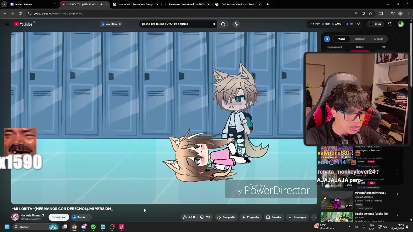Open the account avatar menu on YouTube

[x=401, y=24]
